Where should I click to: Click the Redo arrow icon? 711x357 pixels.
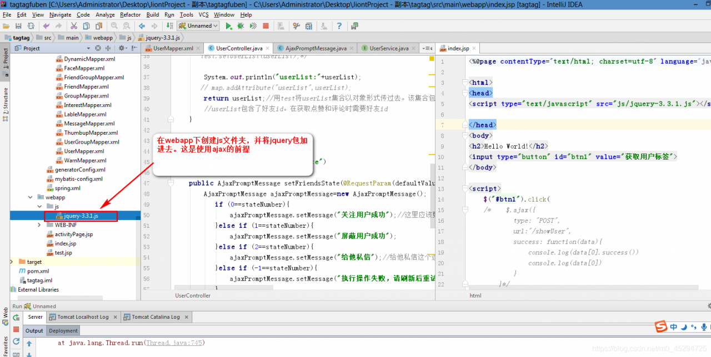pos(58,25)
